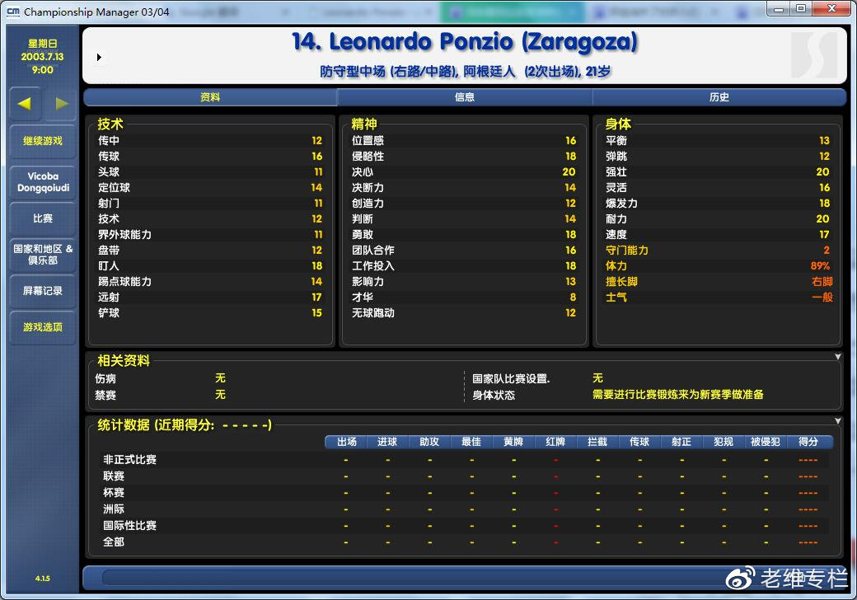Screen dimensions: 857x600
Task: Click the 远射 attribute row
Action: 210,298
